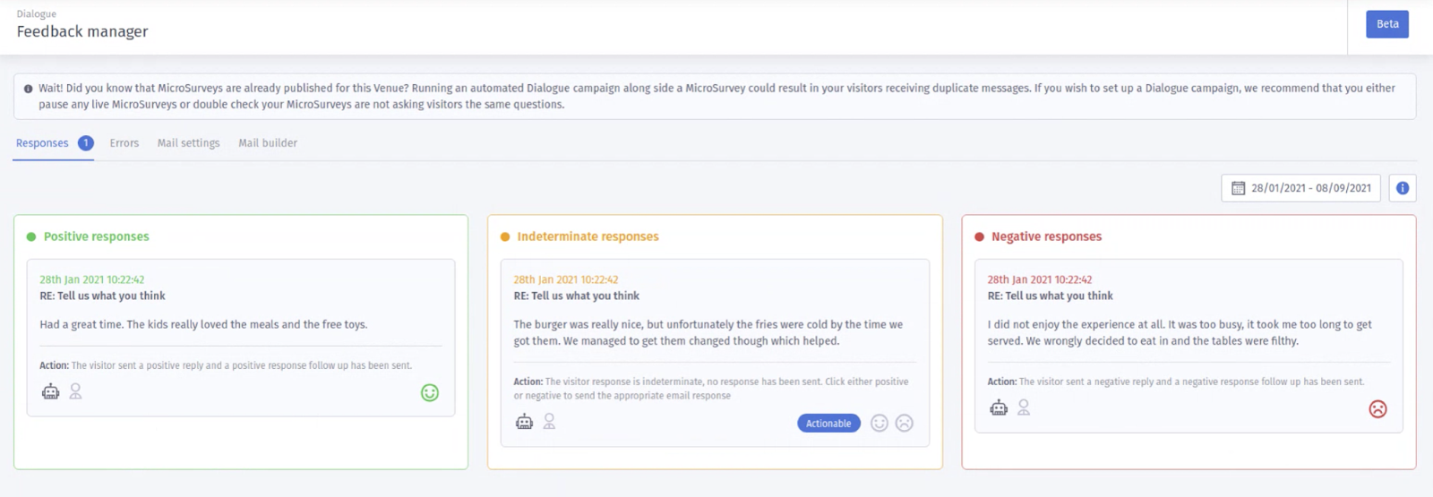
Task: Mark indeterminate response as positive with smiley
Action: tap(880, 424)
